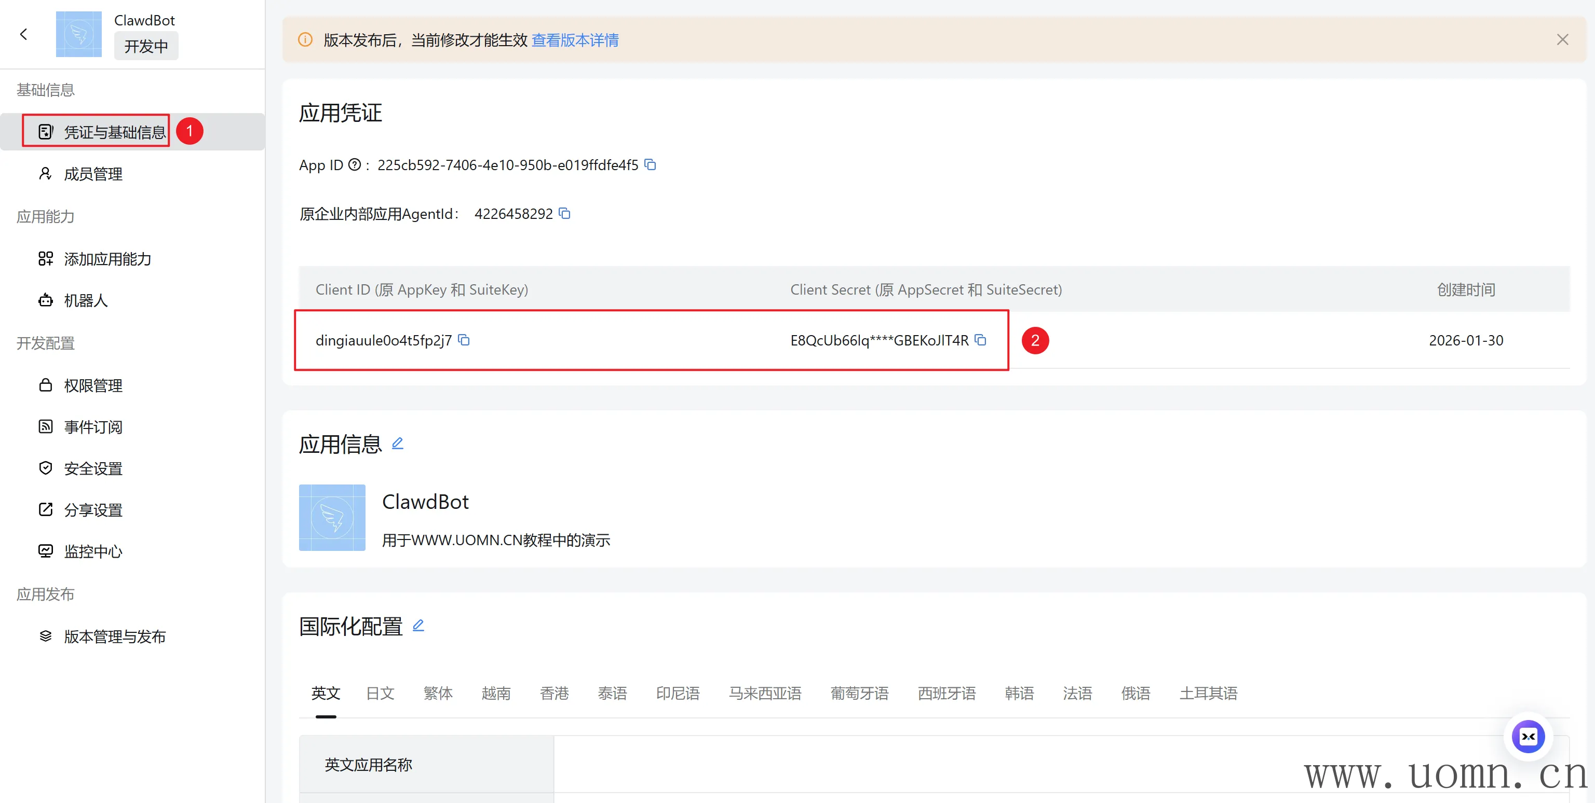1595x803 pixels.
Task: Copy the App ID value
Action: (650, 164)
